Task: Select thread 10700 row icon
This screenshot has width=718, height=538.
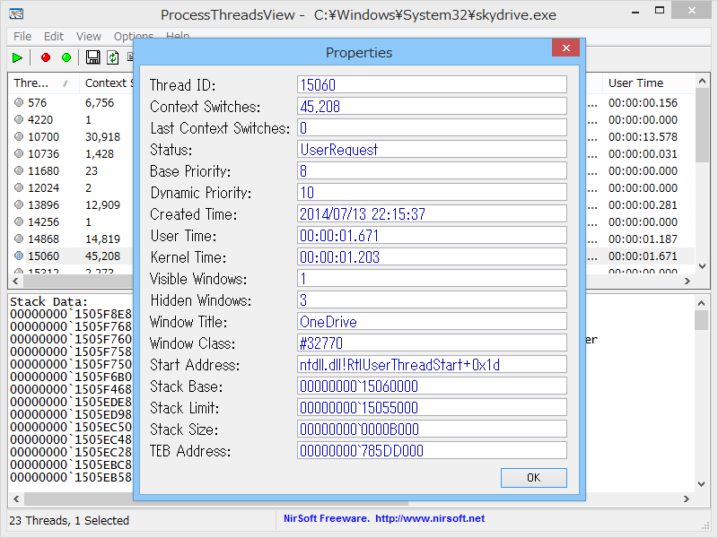Action: tap(19, 136)
